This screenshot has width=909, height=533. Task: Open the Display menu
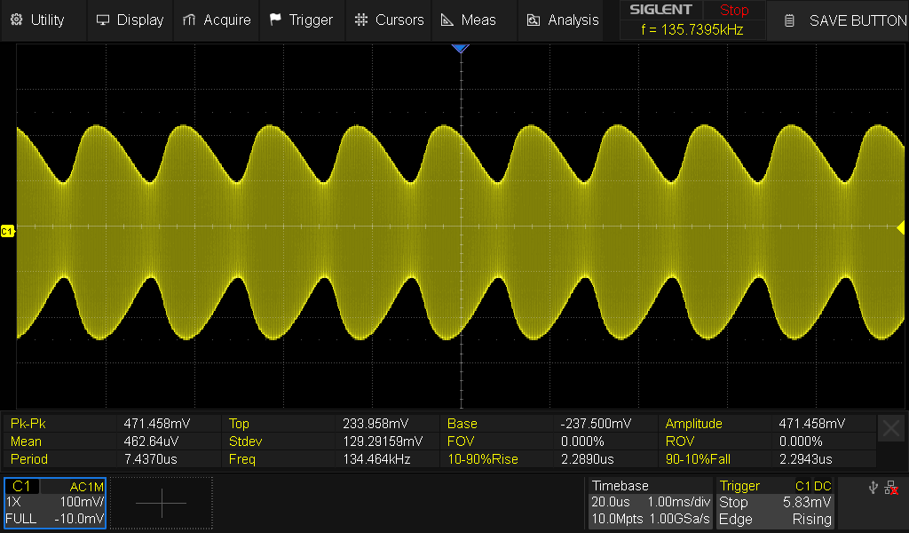coord(130,20)
